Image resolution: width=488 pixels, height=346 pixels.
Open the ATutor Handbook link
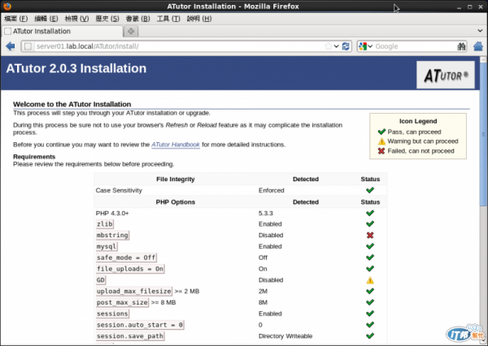(x=176, y=145)
